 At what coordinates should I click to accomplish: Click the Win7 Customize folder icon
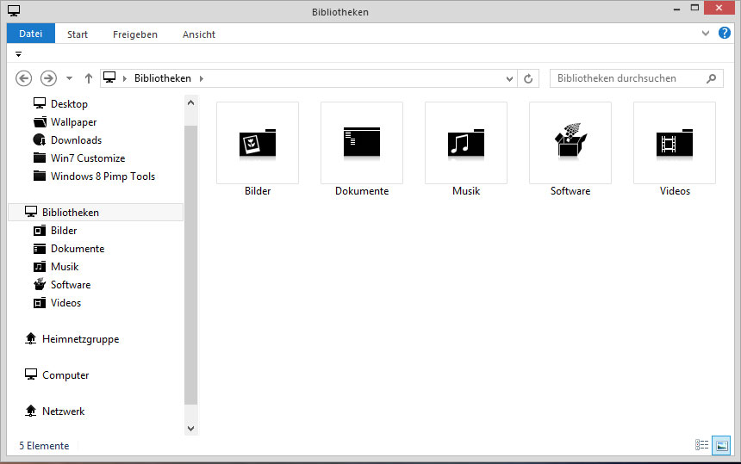pos(40,158)
